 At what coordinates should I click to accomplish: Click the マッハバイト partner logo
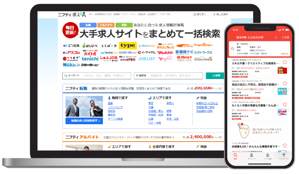[x=165, y=52]
